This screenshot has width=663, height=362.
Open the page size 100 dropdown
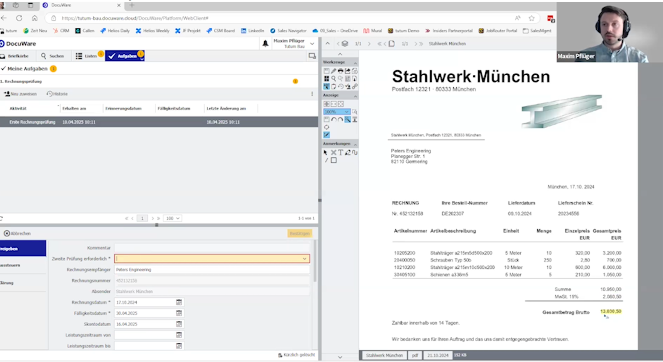pos(173,218)
